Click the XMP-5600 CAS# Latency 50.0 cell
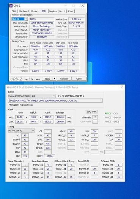This screenshot has width=140, height=199. coord(61,50)
